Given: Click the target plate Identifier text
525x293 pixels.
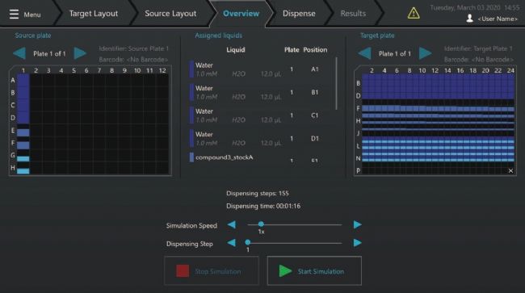Looking at the screenshot, I should (x=478, y=48).
